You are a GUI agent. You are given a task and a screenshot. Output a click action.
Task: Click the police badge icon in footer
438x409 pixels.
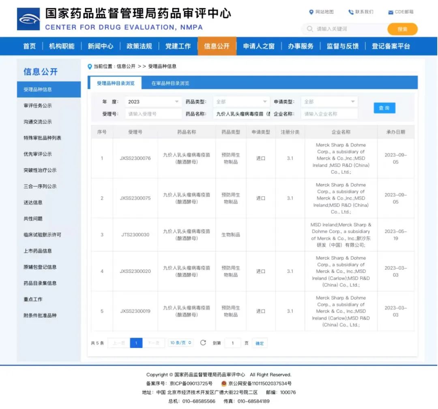click(223, 383)
